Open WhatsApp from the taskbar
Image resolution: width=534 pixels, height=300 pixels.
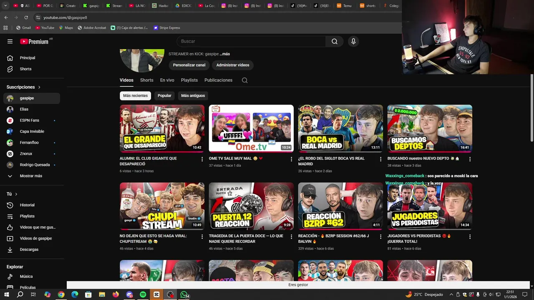184,295
